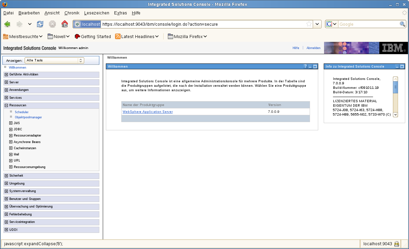Screen dimensions: 409x249
Task: Expand the Sicherheit section
Action: (6, 176)
